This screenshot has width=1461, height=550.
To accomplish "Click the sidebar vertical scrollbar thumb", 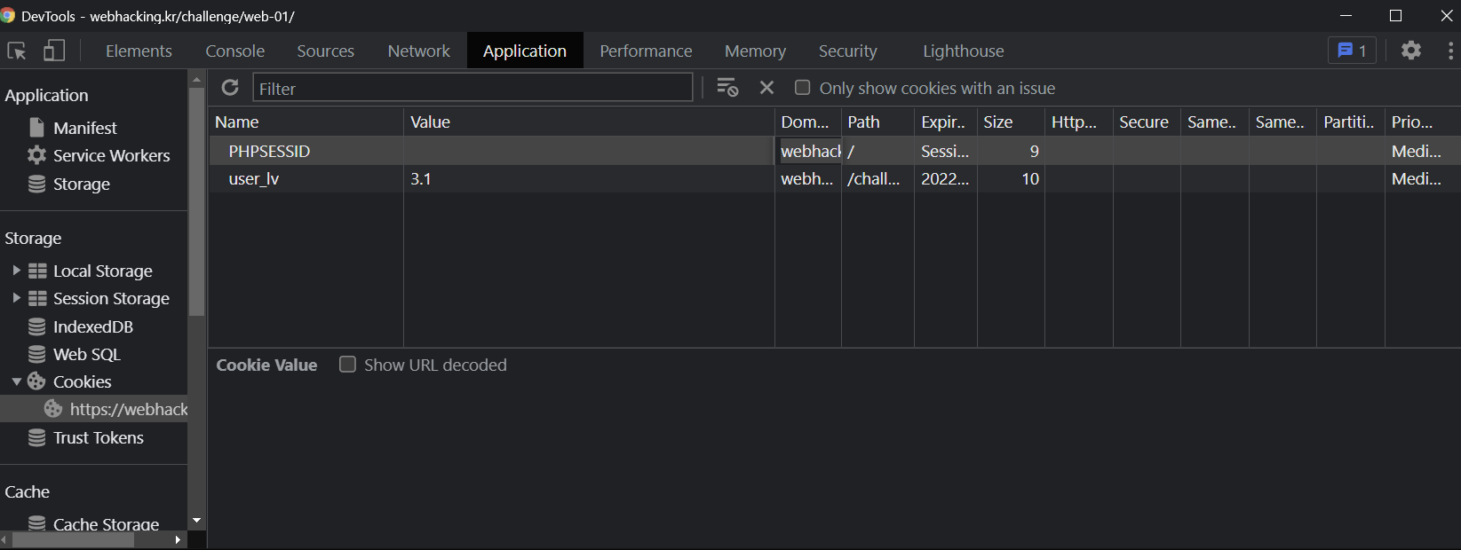I will (x=196, y=202).
